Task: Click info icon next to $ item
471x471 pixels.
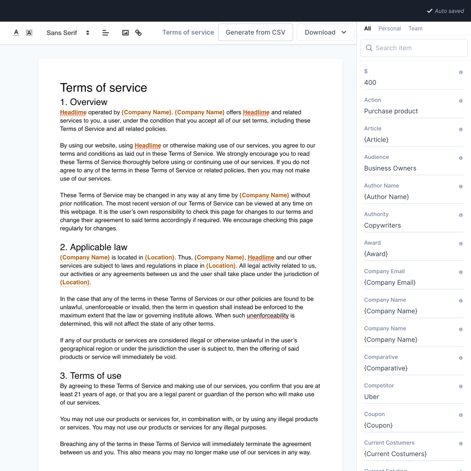Action: (461, 72)
